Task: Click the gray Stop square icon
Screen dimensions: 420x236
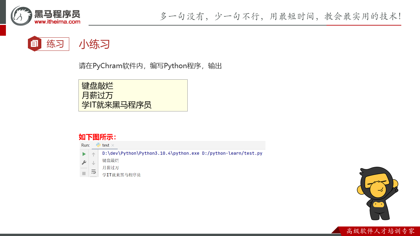Action: [x=84, y=173]
